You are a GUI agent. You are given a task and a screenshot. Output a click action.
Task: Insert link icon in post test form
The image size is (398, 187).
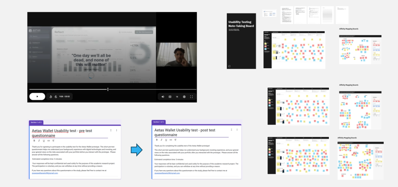click(x=171, y=140)
